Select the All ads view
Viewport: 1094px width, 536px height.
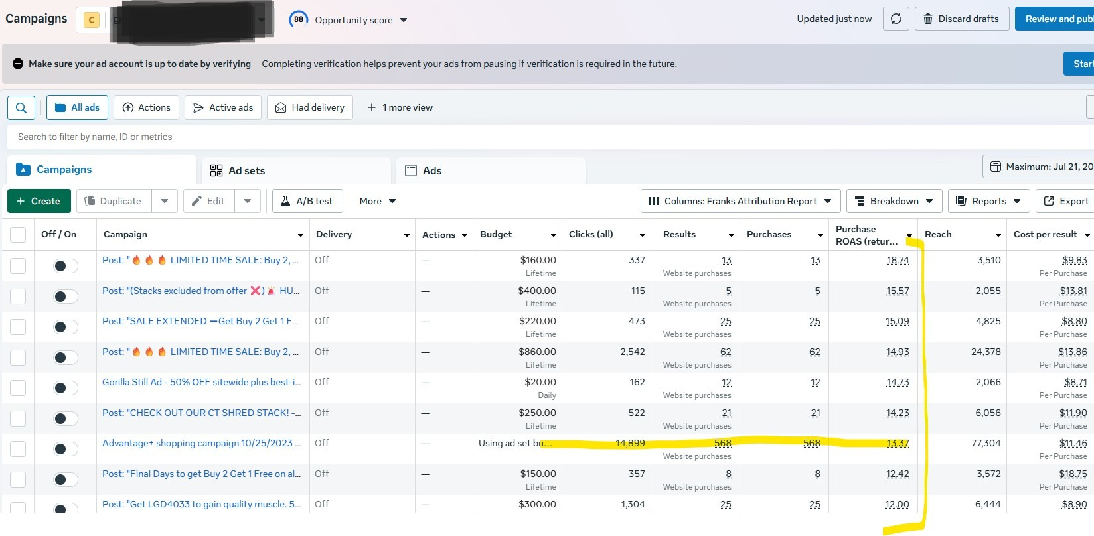tap(77, 107)
